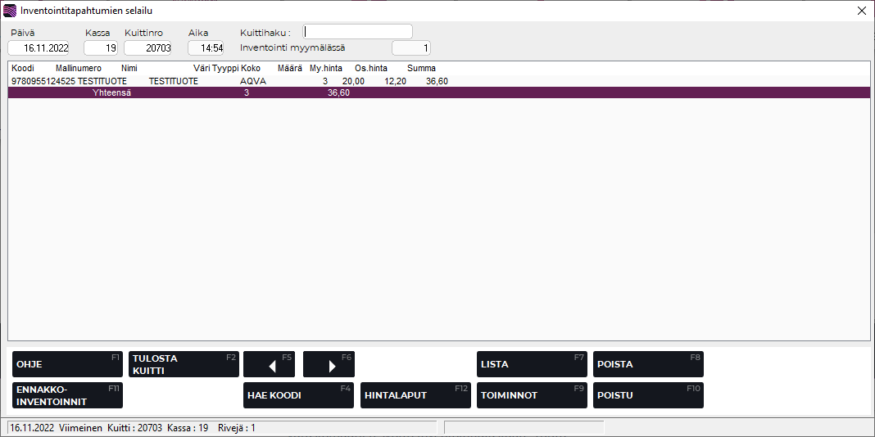875x437 pixels.
Task: Click the Aika time field
Action: tap(206, 48)
